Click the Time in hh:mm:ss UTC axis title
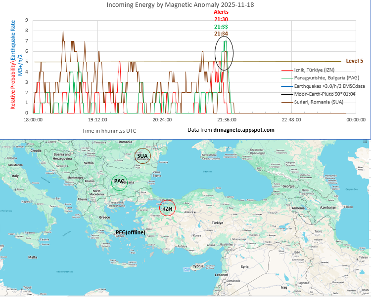Viewport: 371px width, 297px height. [109, 131]
